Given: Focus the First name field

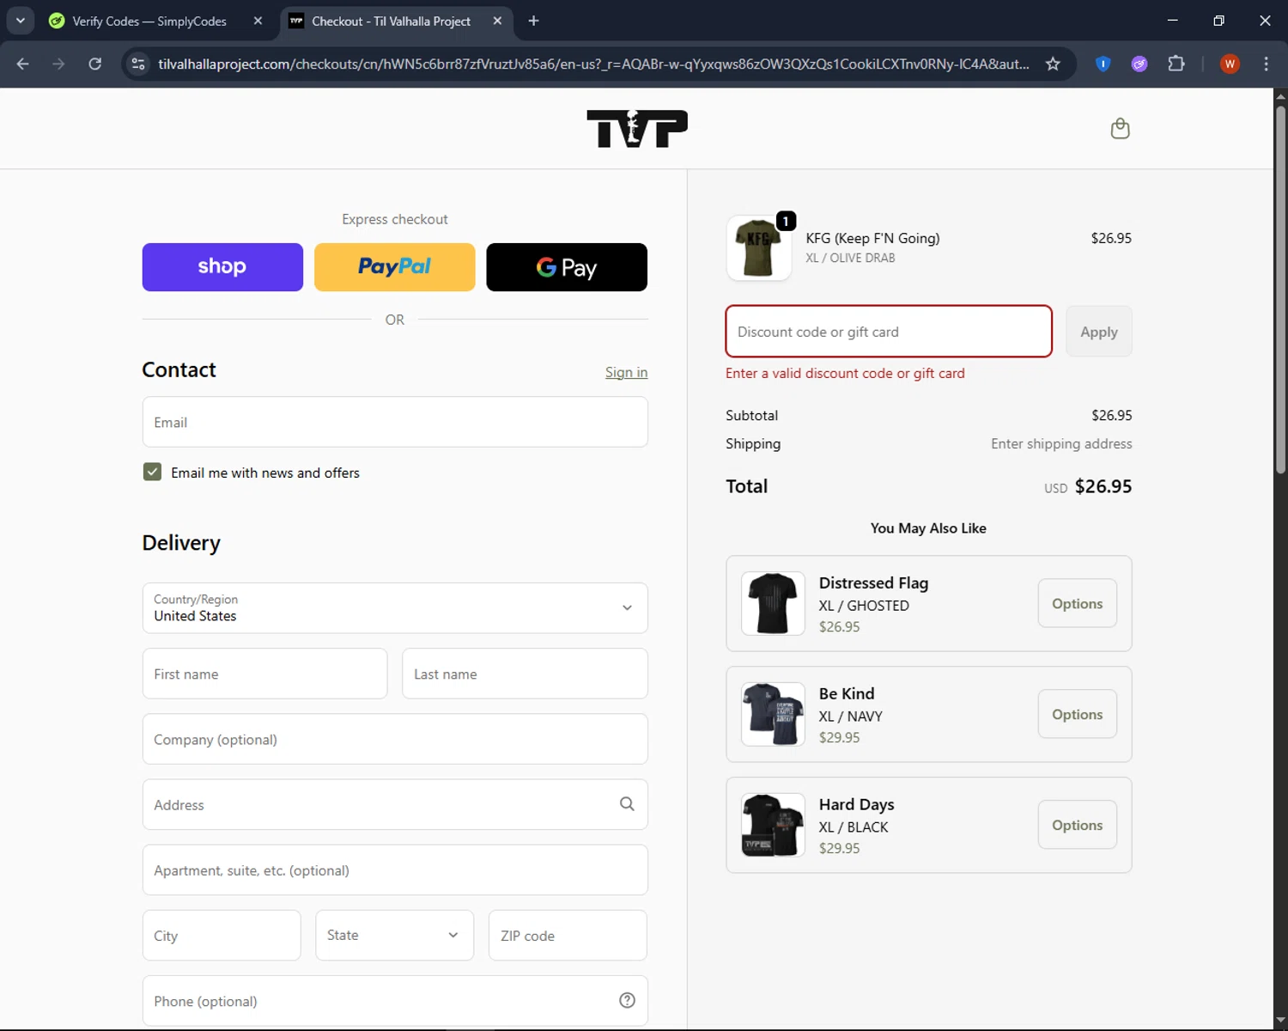Looking at the screenshot, I should 264,674.
